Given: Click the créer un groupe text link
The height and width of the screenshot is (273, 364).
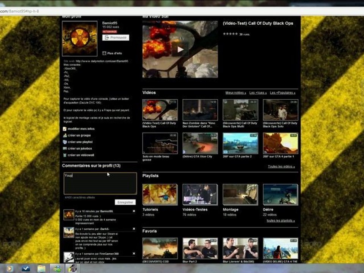Looking at the screenshot, I should 79,135.
